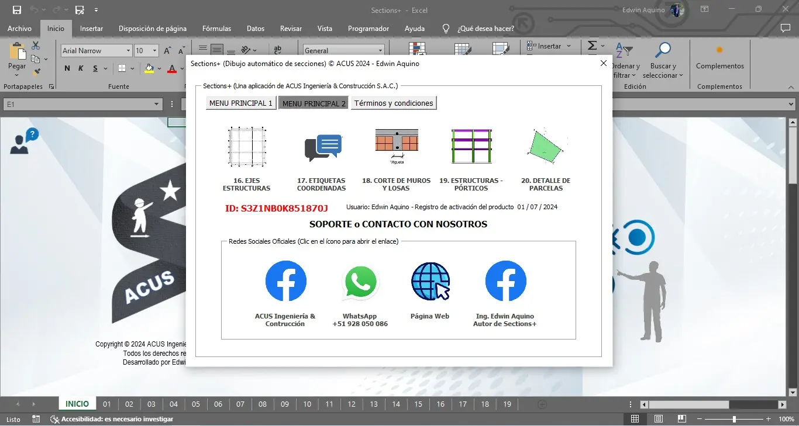The height and width of the screenshot is (426, 799).
Task: Toggle italic K formatting
Action: click(x=81, y=68)
